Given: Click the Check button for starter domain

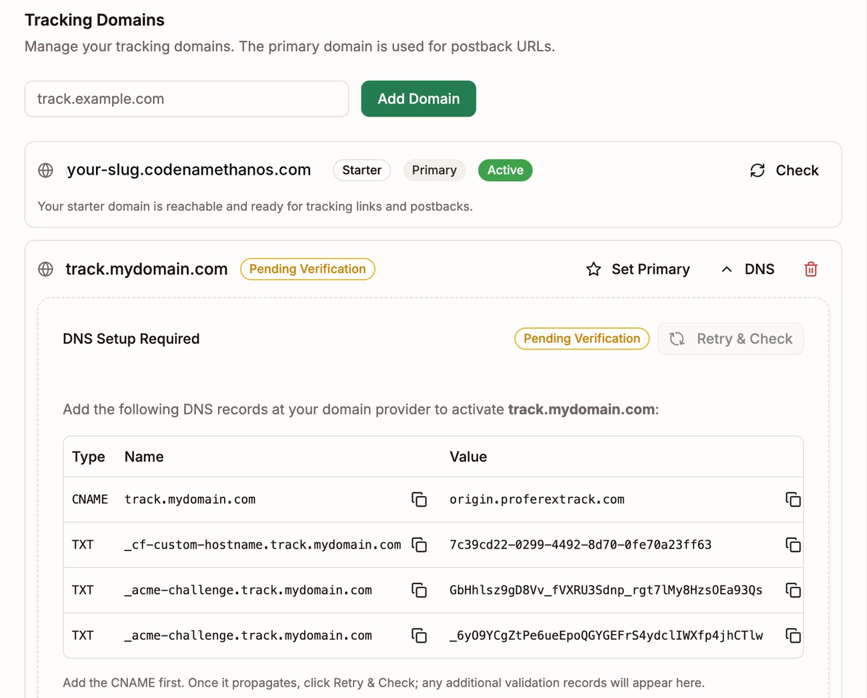Looking at the screenshot, I should pos(784,170).
